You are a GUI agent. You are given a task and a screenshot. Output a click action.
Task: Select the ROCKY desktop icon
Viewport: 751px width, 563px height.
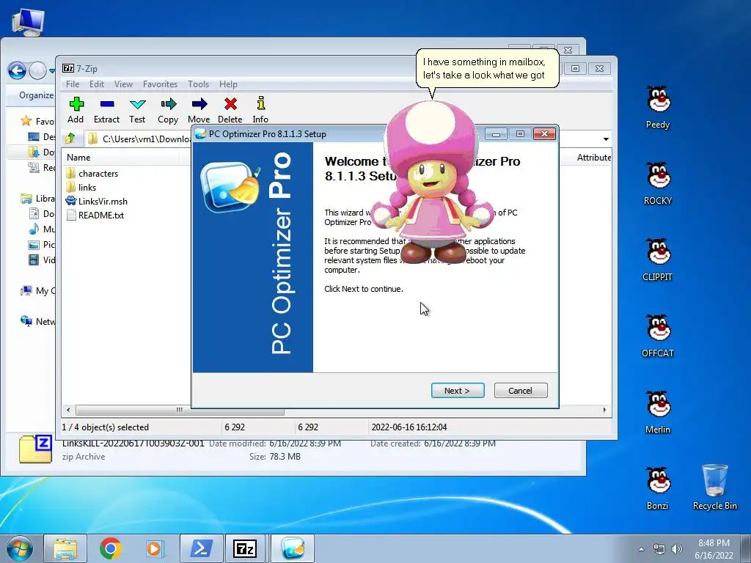click(x=658, y=184)
